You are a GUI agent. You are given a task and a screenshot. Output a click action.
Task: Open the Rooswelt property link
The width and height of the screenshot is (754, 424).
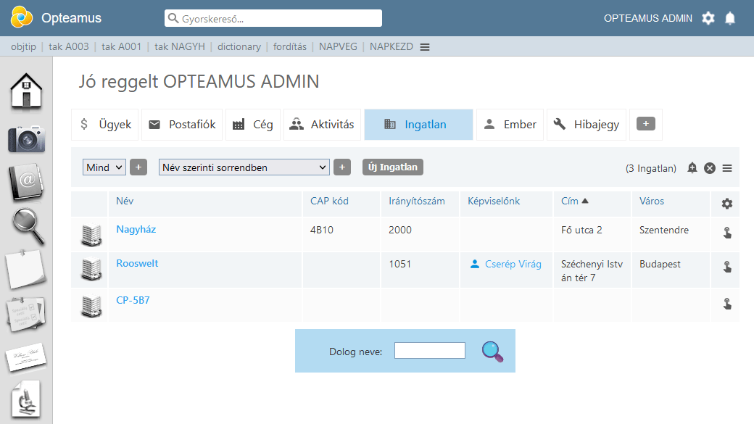(x=137, y=263)
